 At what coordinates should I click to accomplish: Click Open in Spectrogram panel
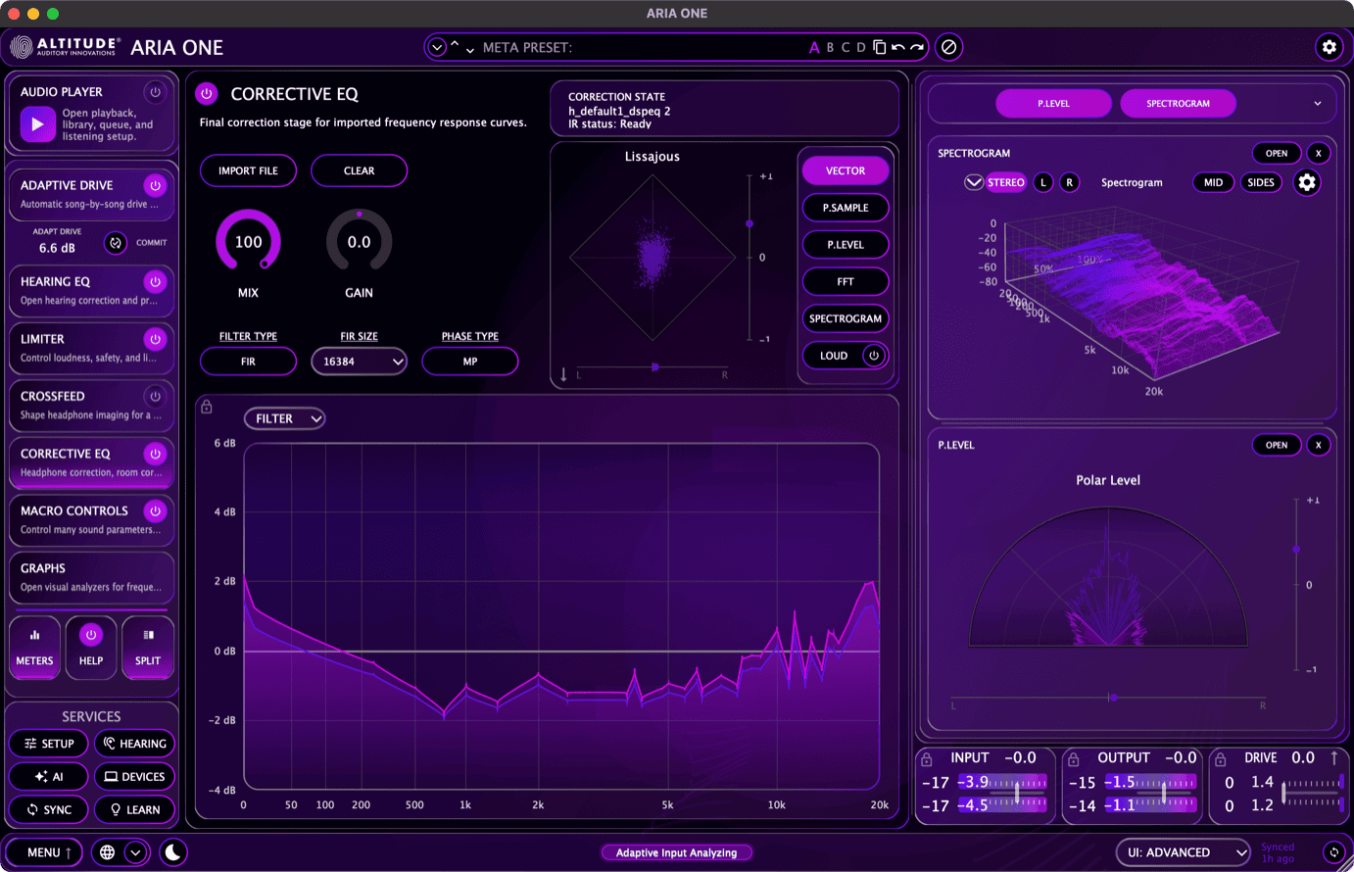pos(1277,153)
